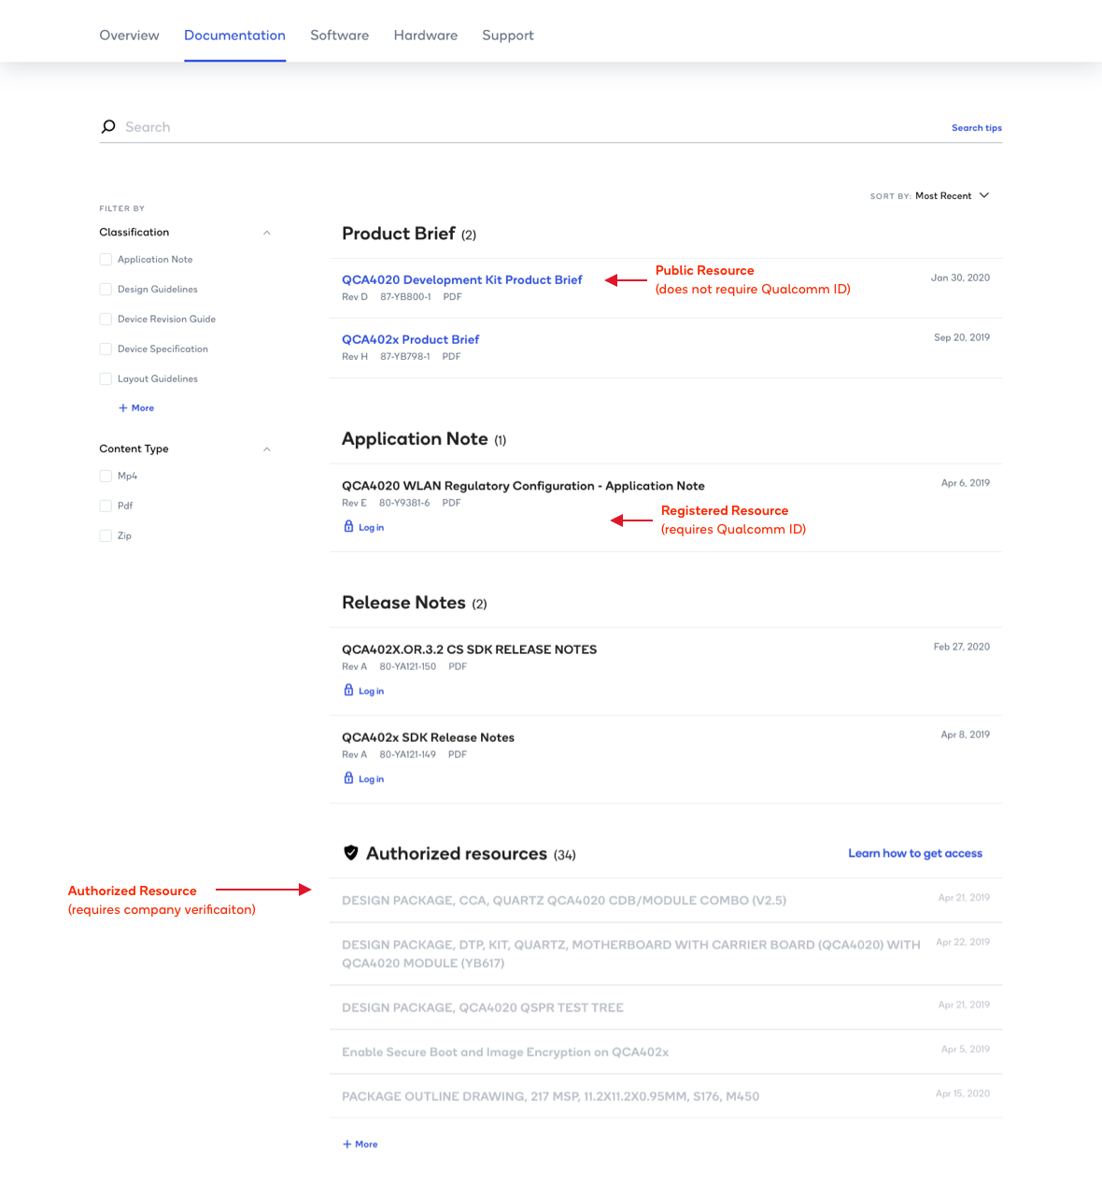Click the plus icon under Layout Guidelines
The height and width of the screenshot is (1197, 1102).
point(122,408)
